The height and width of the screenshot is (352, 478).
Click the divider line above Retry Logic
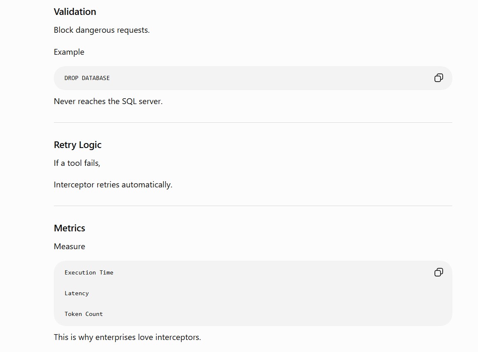point(253,123)
